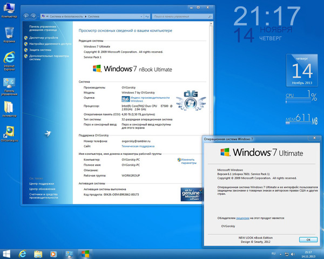The width and height of the screenshot is (324, 259).
Task: Open Дополнительные параметры системы link
Action: coord(49,58)
